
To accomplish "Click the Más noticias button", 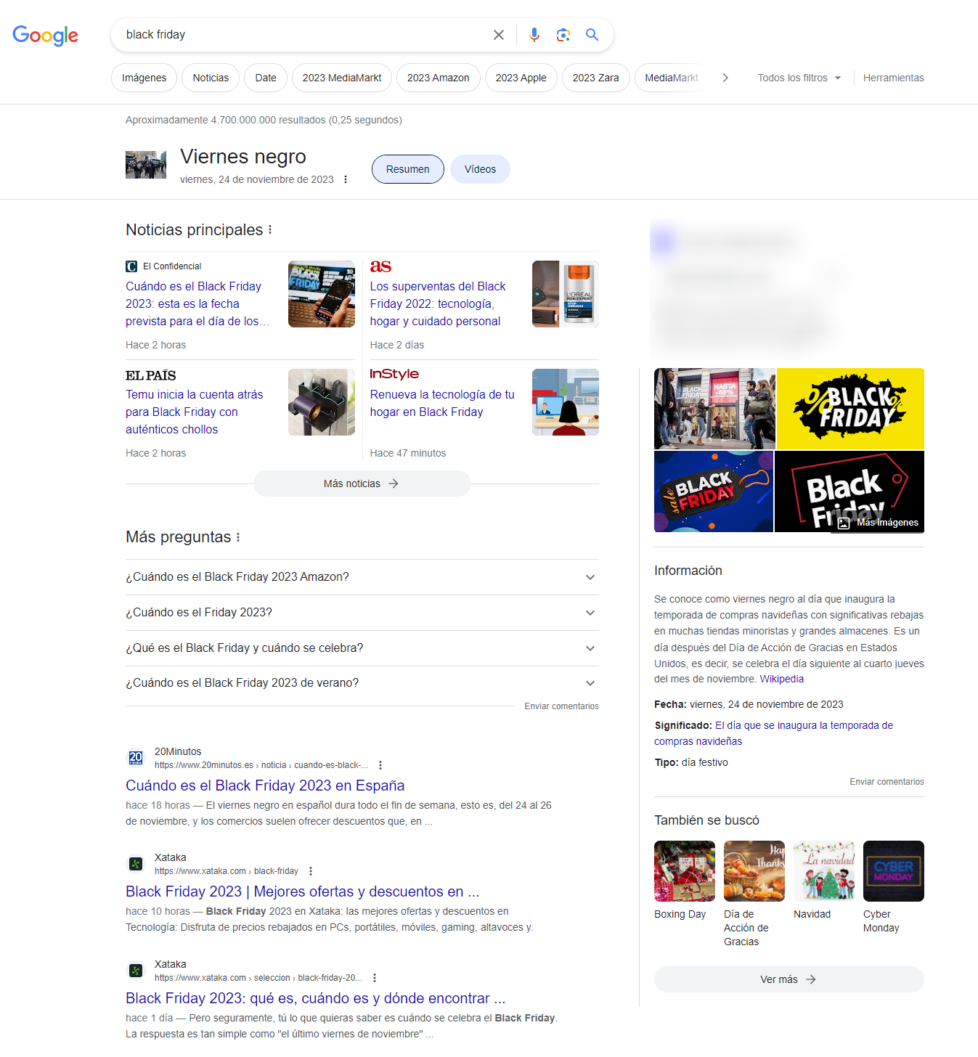I will tap(362, 483).
